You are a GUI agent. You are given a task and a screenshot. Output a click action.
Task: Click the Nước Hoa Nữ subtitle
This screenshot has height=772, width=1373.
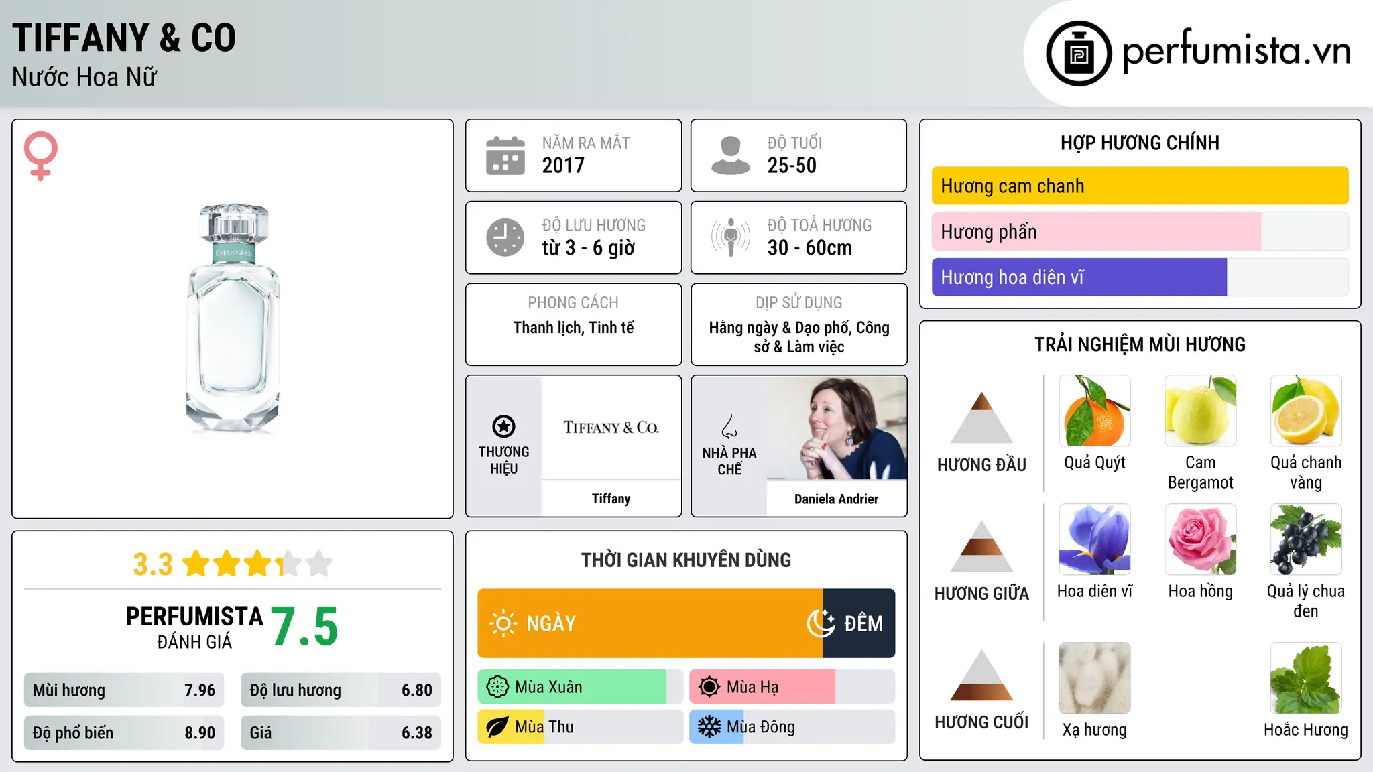pyautogui.click(x=84, y=77)
